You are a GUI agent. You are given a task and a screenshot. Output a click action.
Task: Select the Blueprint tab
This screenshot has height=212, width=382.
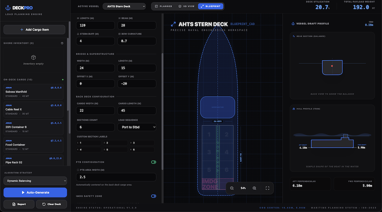click(211, 6)
